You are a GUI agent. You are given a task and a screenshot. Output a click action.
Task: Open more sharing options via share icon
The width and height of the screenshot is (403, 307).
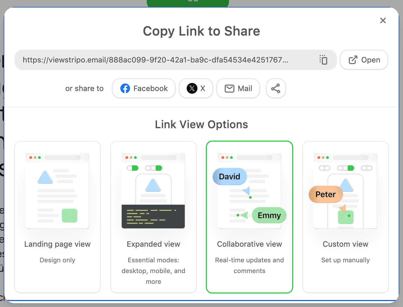click(276, 88)
